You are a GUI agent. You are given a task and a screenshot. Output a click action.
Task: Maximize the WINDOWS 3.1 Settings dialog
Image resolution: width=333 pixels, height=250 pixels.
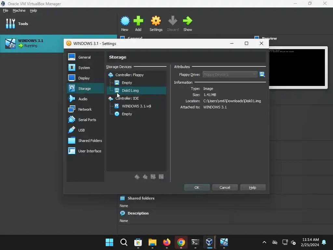click(x=246, y=43)
